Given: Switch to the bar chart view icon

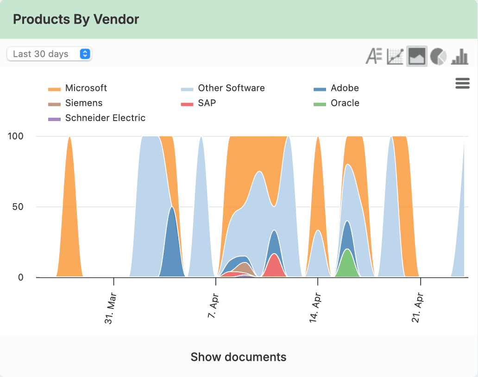Looking at the screenshot, I should tap(460, 56).
